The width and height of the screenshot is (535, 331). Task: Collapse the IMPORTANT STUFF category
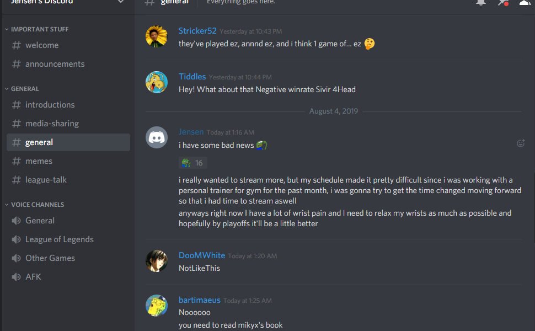tap(37, 29)
